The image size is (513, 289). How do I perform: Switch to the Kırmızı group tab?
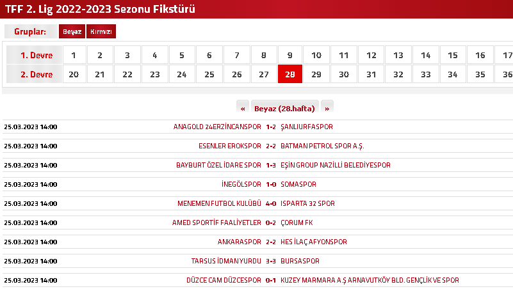pos(101,31)
